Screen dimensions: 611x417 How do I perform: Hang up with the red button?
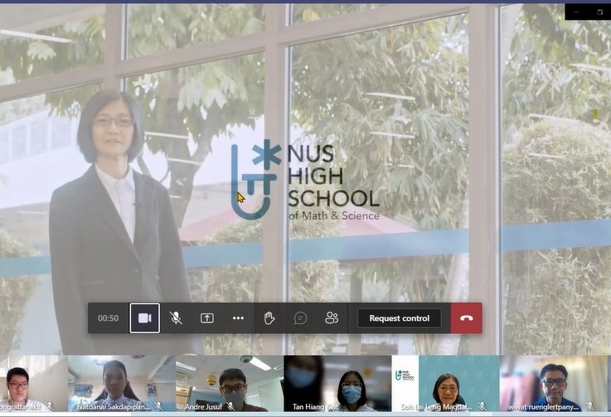(467, 318)
